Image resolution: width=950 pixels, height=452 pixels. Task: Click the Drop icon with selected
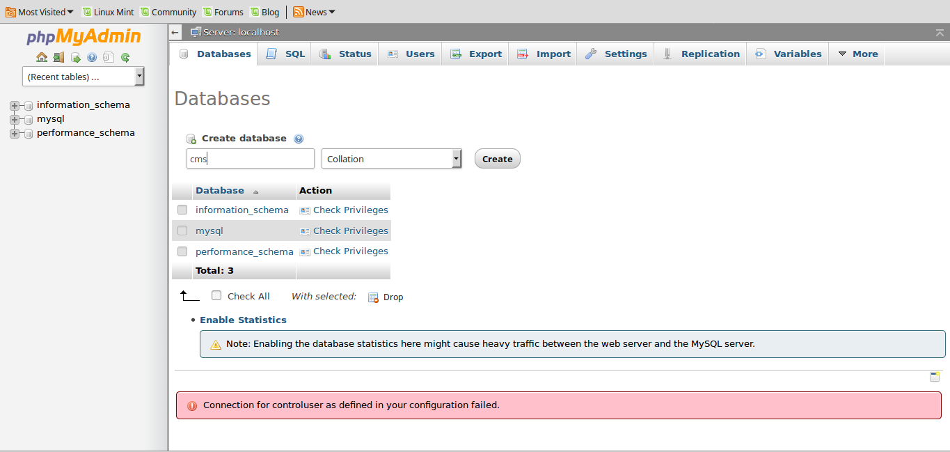[373, 297]
